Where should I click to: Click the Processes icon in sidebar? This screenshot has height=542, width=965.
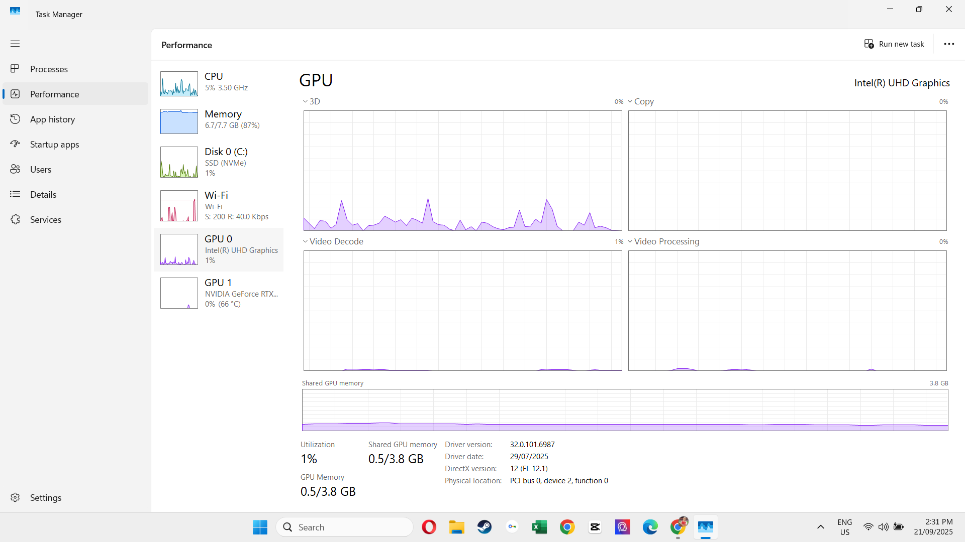(15, 69)
